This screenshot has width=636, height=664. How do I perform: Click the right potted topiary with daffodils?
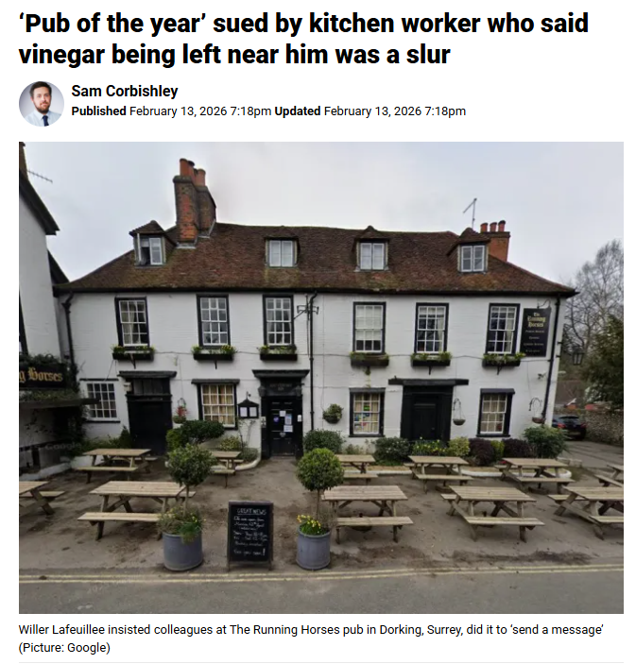pyautogui.click(x=317, y=508)
